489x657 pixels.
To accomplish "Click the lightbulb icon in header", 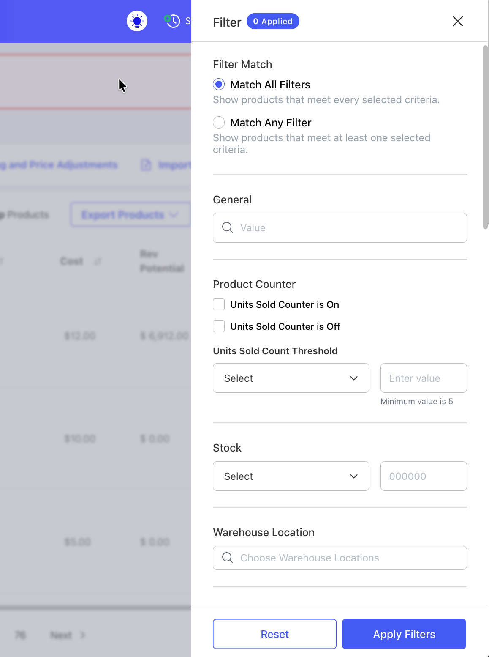I will pyautogui.click(x=137, y=21).
